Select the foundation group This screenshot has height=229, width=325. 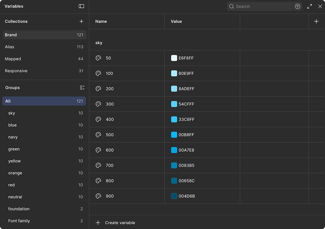pos(44,209)
